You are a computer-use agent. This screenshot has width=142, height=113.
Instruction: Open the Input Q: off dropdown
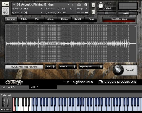click(101, 67)
